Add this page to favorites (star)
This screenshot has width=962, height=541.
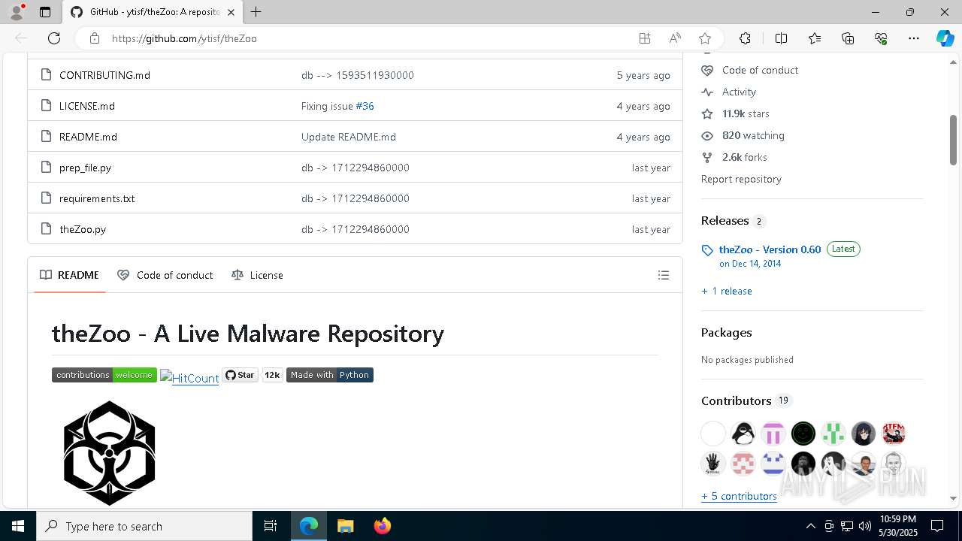click(705, 38)
